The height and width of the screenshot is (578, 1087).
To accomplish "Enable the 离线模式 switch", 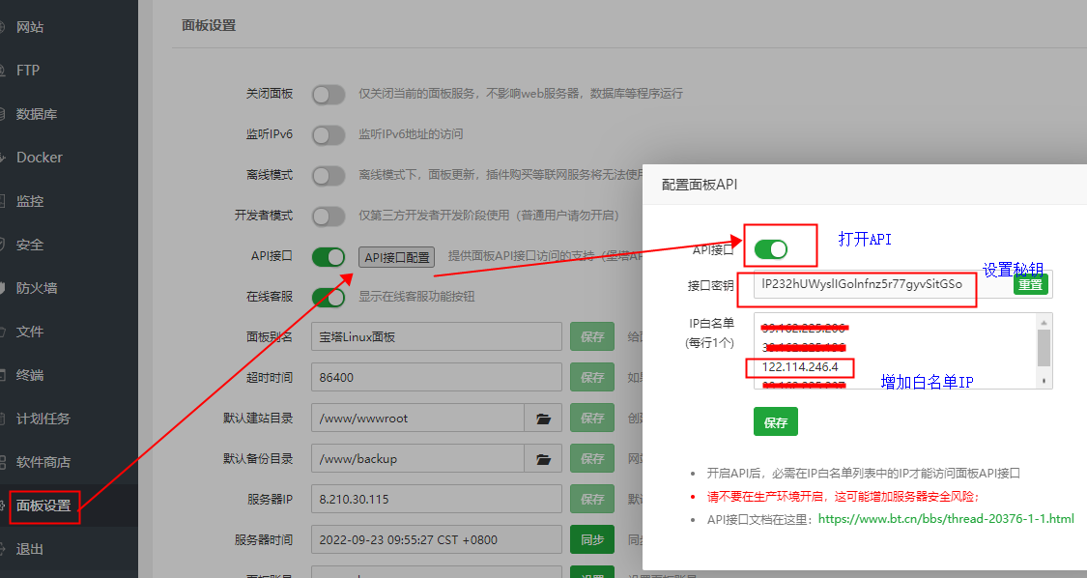I will (x=328, y=176).
